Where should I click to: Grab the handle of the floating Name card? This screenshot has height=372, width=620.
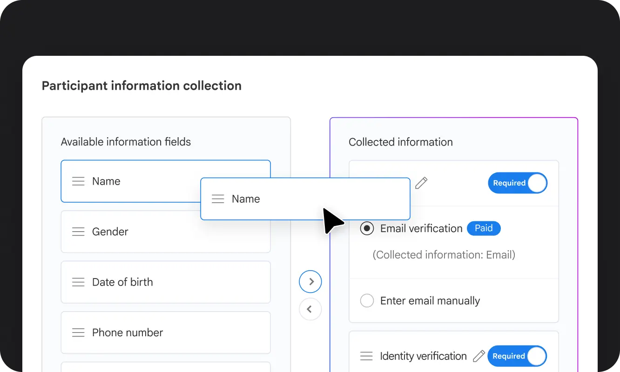tap(218, 199)
